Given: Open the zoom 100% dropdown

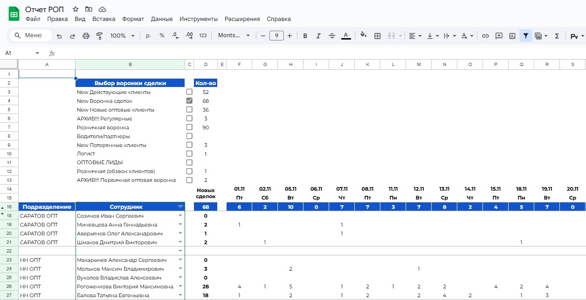Looking at the screenshot, I should (122, 36).
